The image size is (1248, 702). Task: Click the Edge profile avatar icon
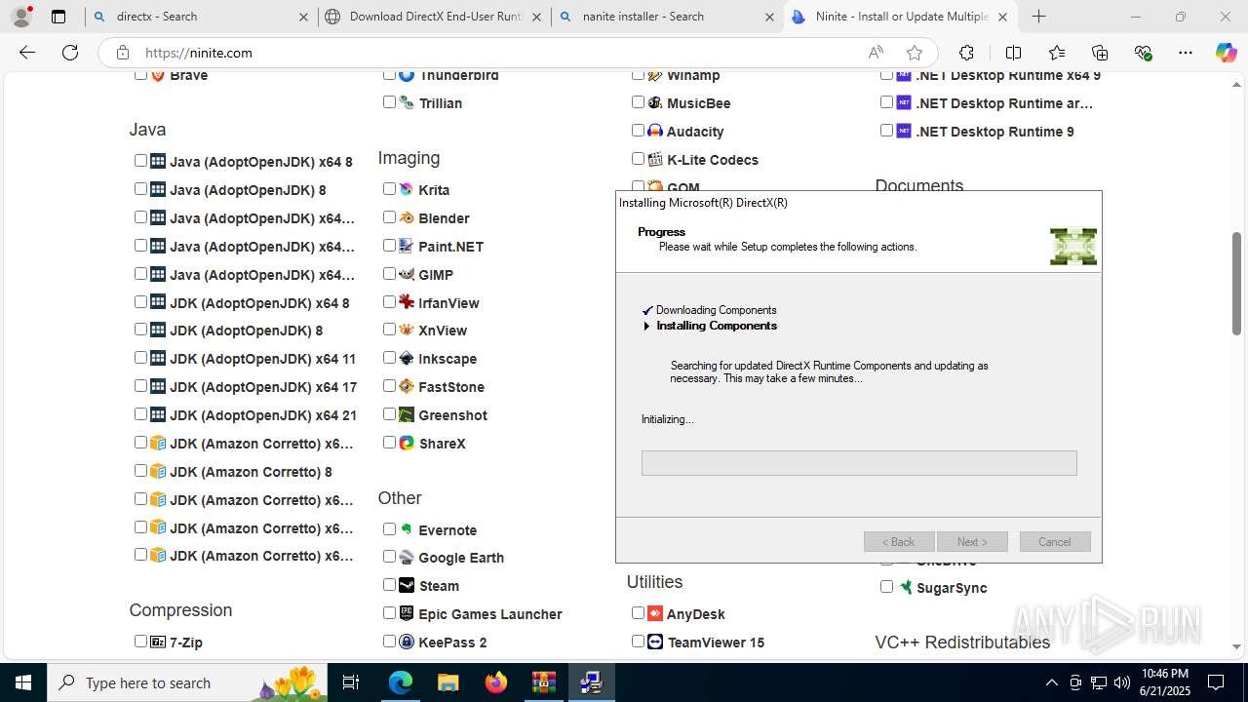(x=21, y=17)
